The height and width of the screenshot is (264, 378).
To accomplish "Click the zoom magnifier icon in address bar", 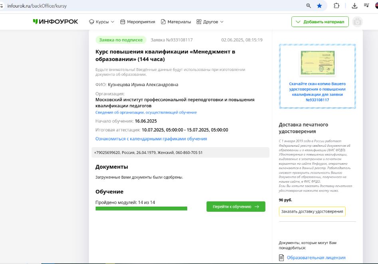I will pyautogui.click(x=309, y=6).
